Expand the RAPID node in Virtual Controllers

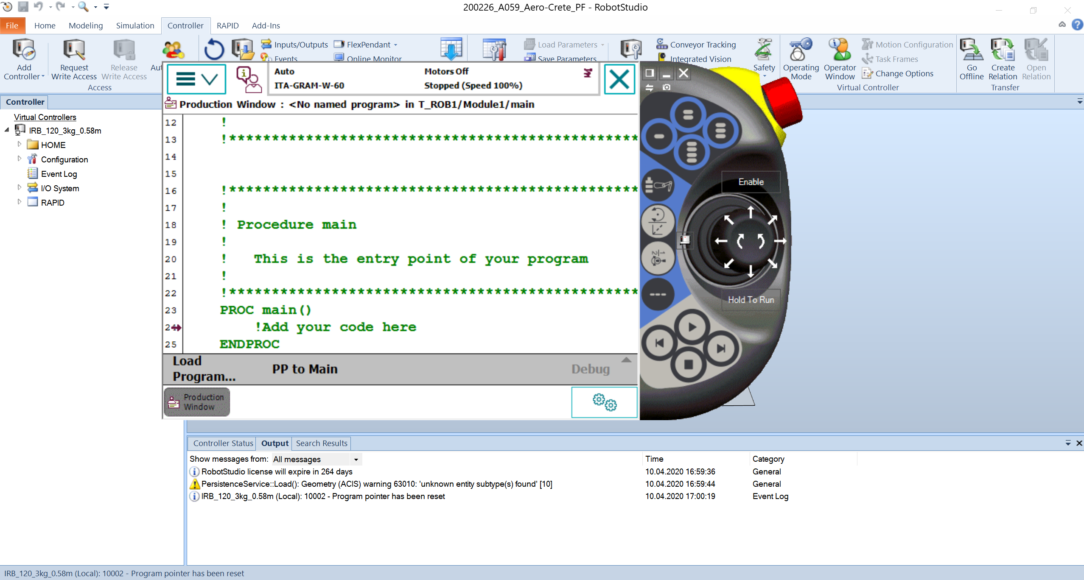click(x=20, y=202)
